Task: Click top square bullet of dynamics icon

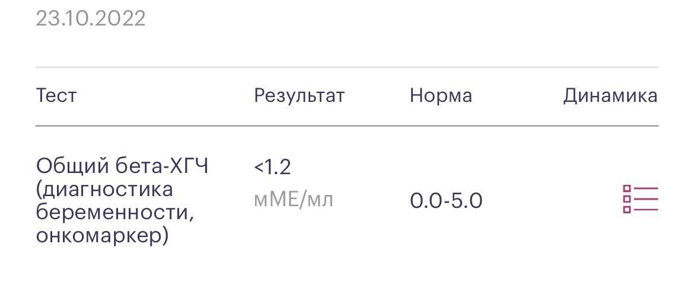Action: [627, 188]
